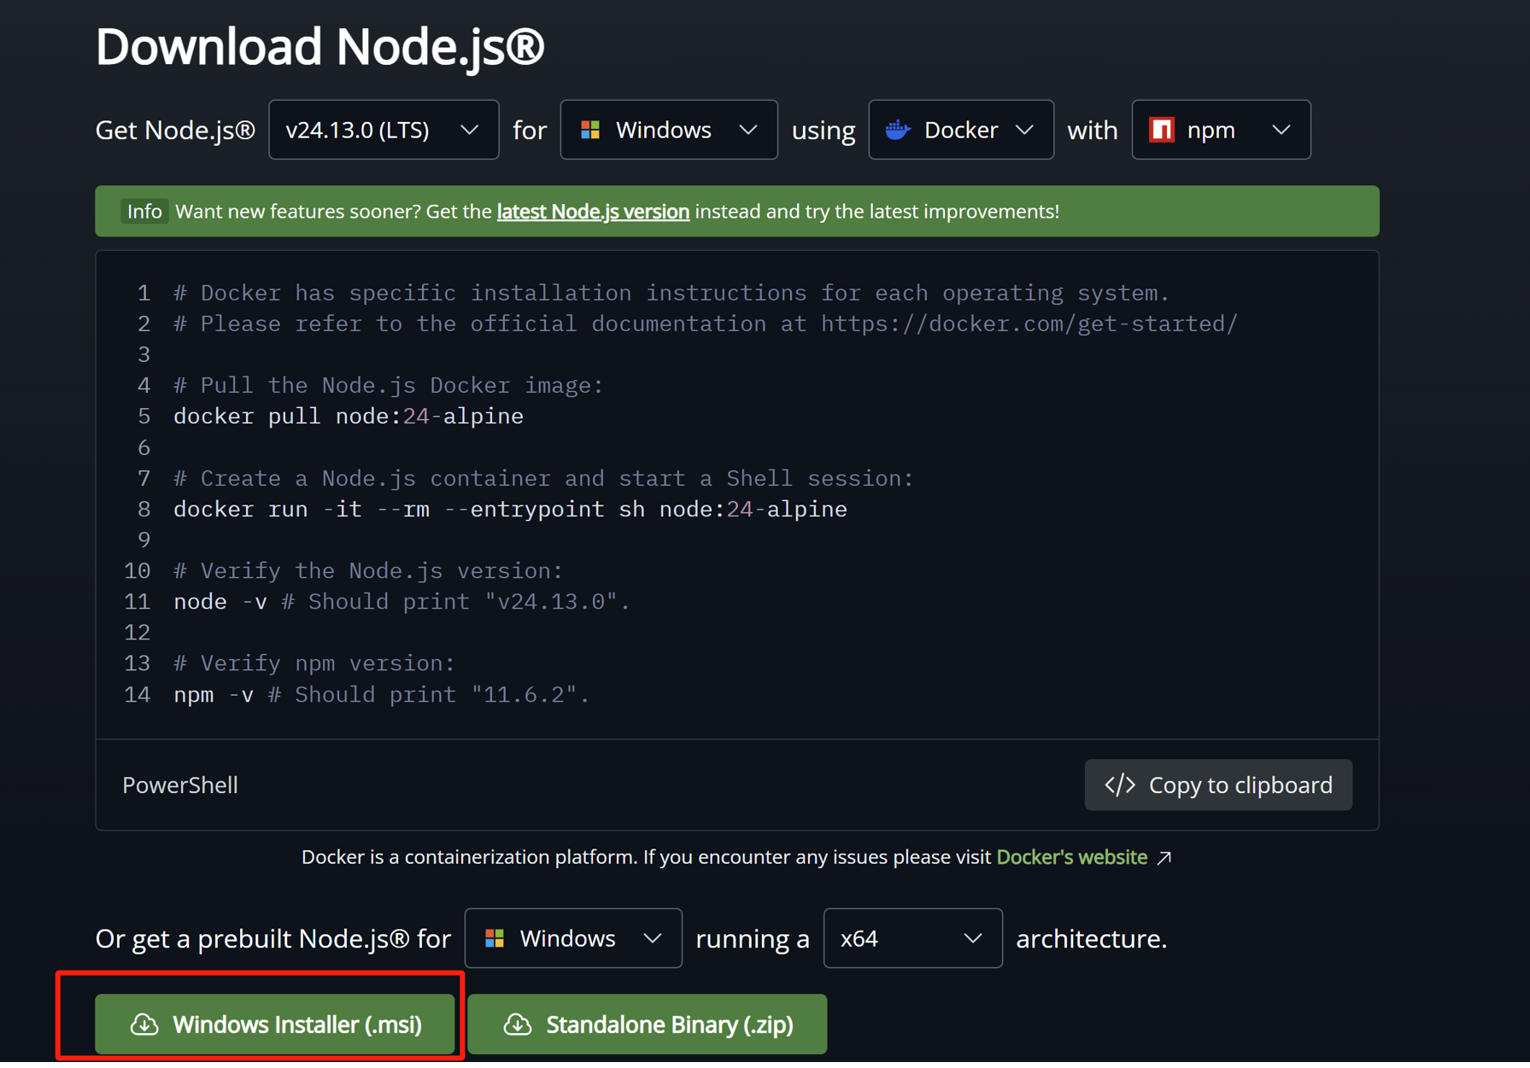Open the Node.js version dropdown v24.13.0 (LTS)

(x=384, y=130)
